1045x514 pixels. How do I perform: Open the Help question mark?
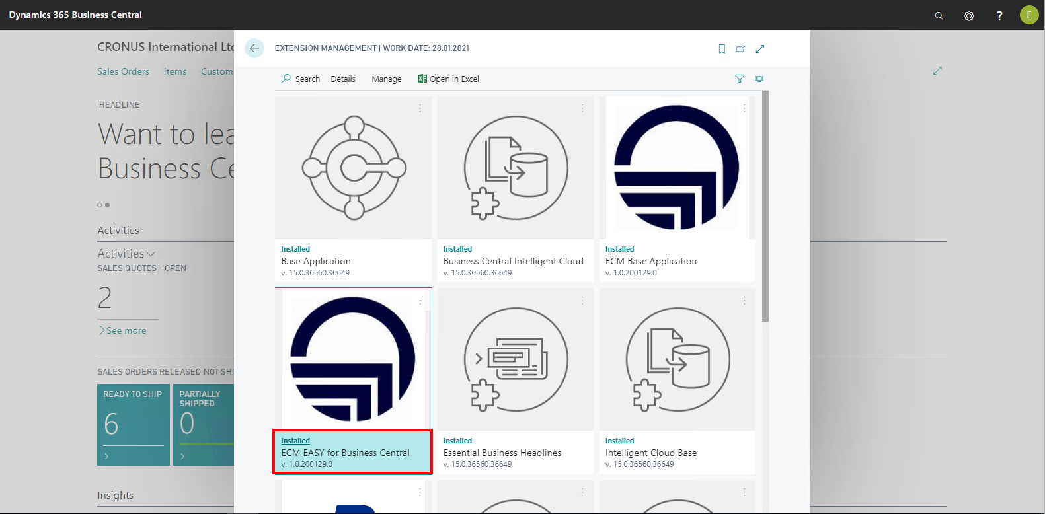999,15
